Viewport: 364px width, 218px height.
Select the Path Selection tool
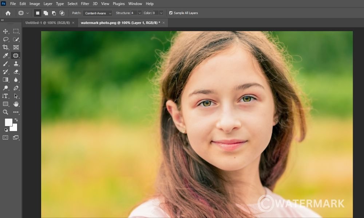(16, 96)
